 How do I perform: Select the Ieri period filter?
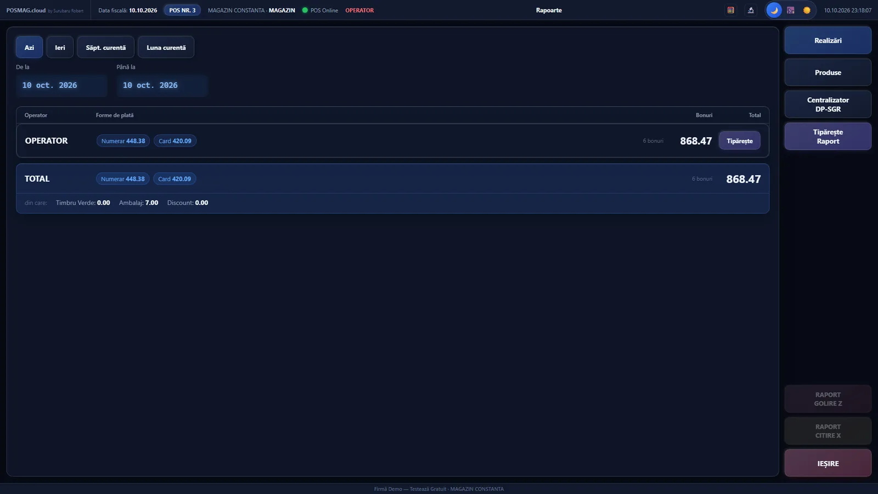60,47
